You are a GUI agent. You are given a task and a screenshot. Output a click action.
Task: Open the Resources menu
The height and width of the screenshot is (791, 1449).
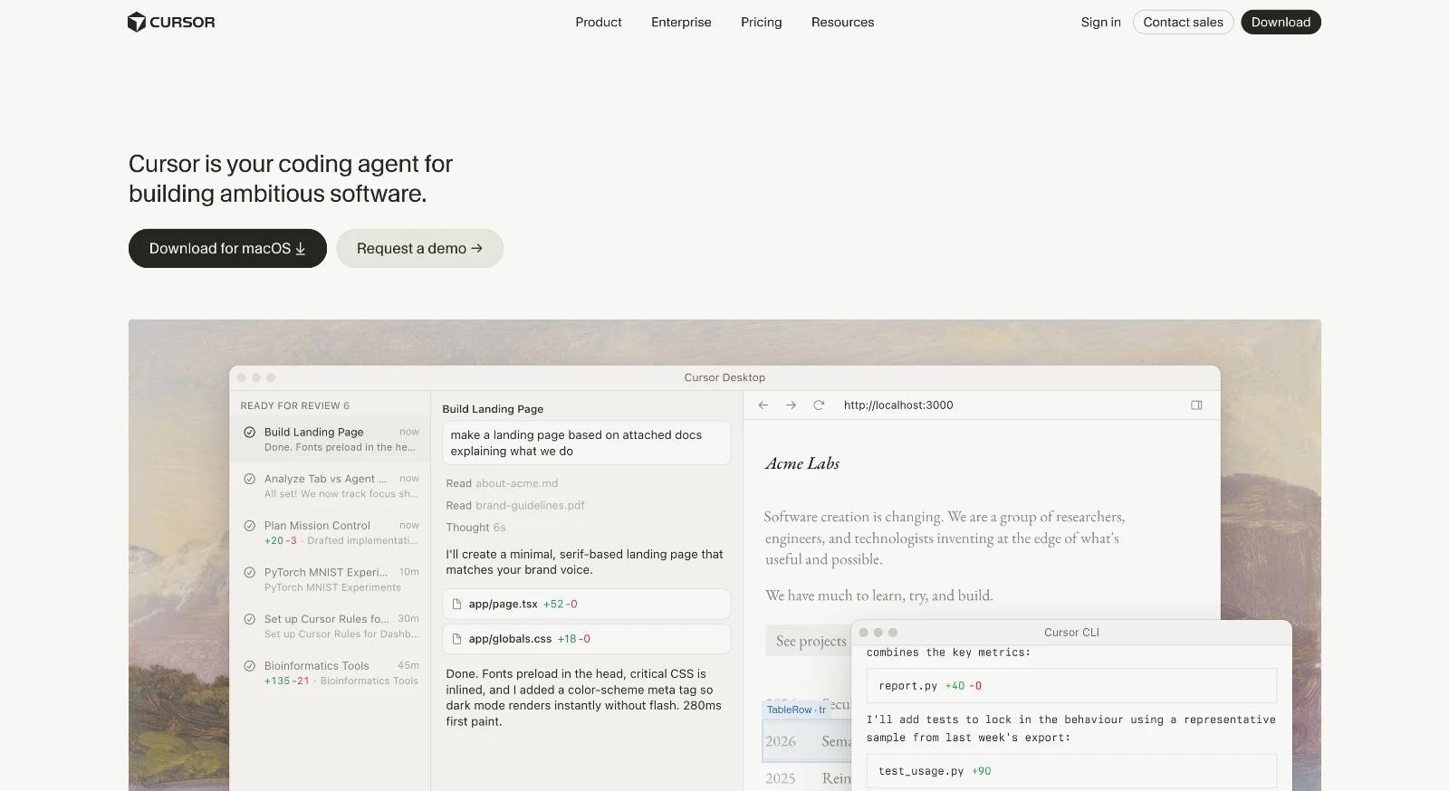(842, 22)
